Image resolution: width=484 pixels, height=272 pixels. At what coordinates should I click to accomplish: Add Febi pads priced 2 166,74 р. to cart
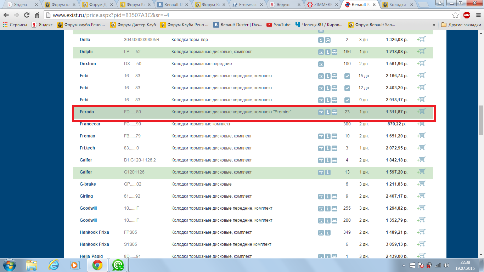tap(421, 75)
